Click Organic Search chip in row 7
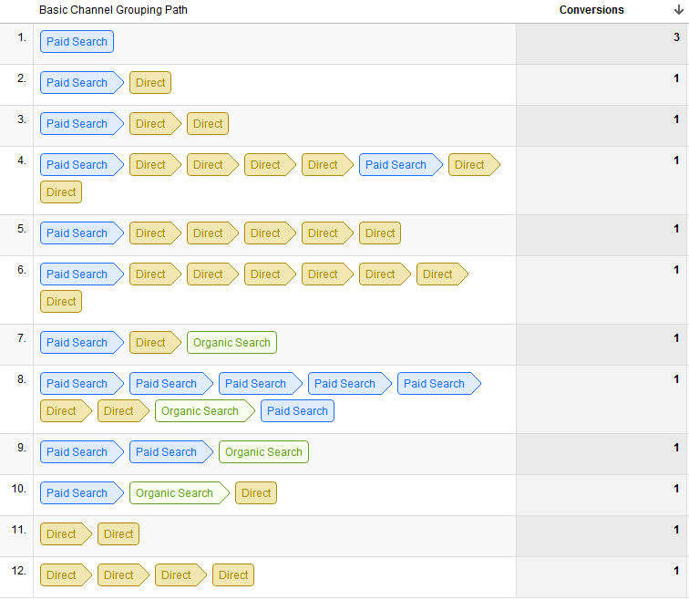689x600 pixels. [232, 343]
